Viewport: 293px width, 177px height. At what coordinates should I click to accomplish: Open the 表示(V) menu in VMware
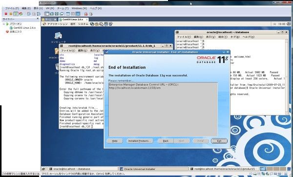(x=38, y=8)
